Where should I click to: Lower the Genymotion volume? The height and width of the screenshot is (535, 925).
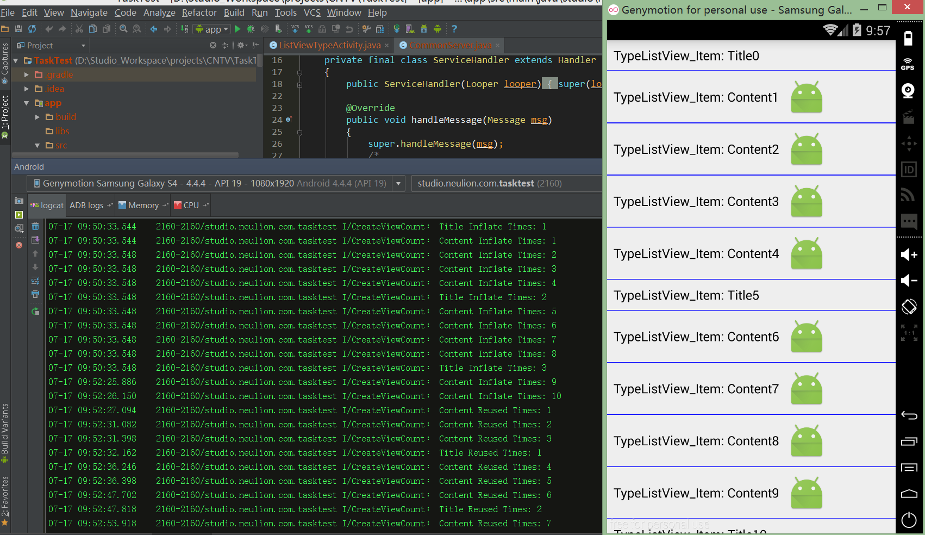909,280
